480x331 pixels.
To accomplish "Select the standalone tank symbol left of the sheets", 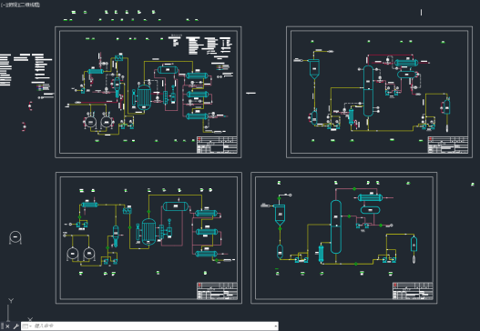I will (x=15, y=237).
